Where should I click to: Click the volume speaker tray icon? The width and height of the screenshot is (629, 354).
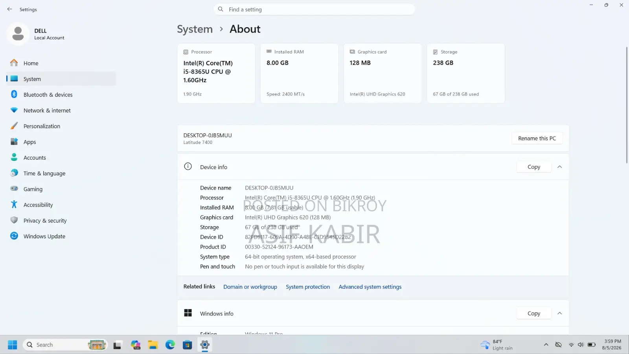tap(581, 345)
